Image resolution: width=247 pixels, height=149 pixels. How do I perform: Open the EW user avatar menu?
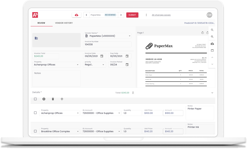coord(209,15)
